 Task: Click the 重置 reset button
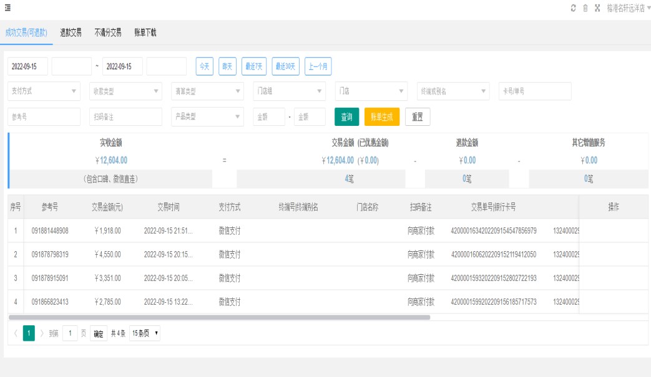coord(417,117)
